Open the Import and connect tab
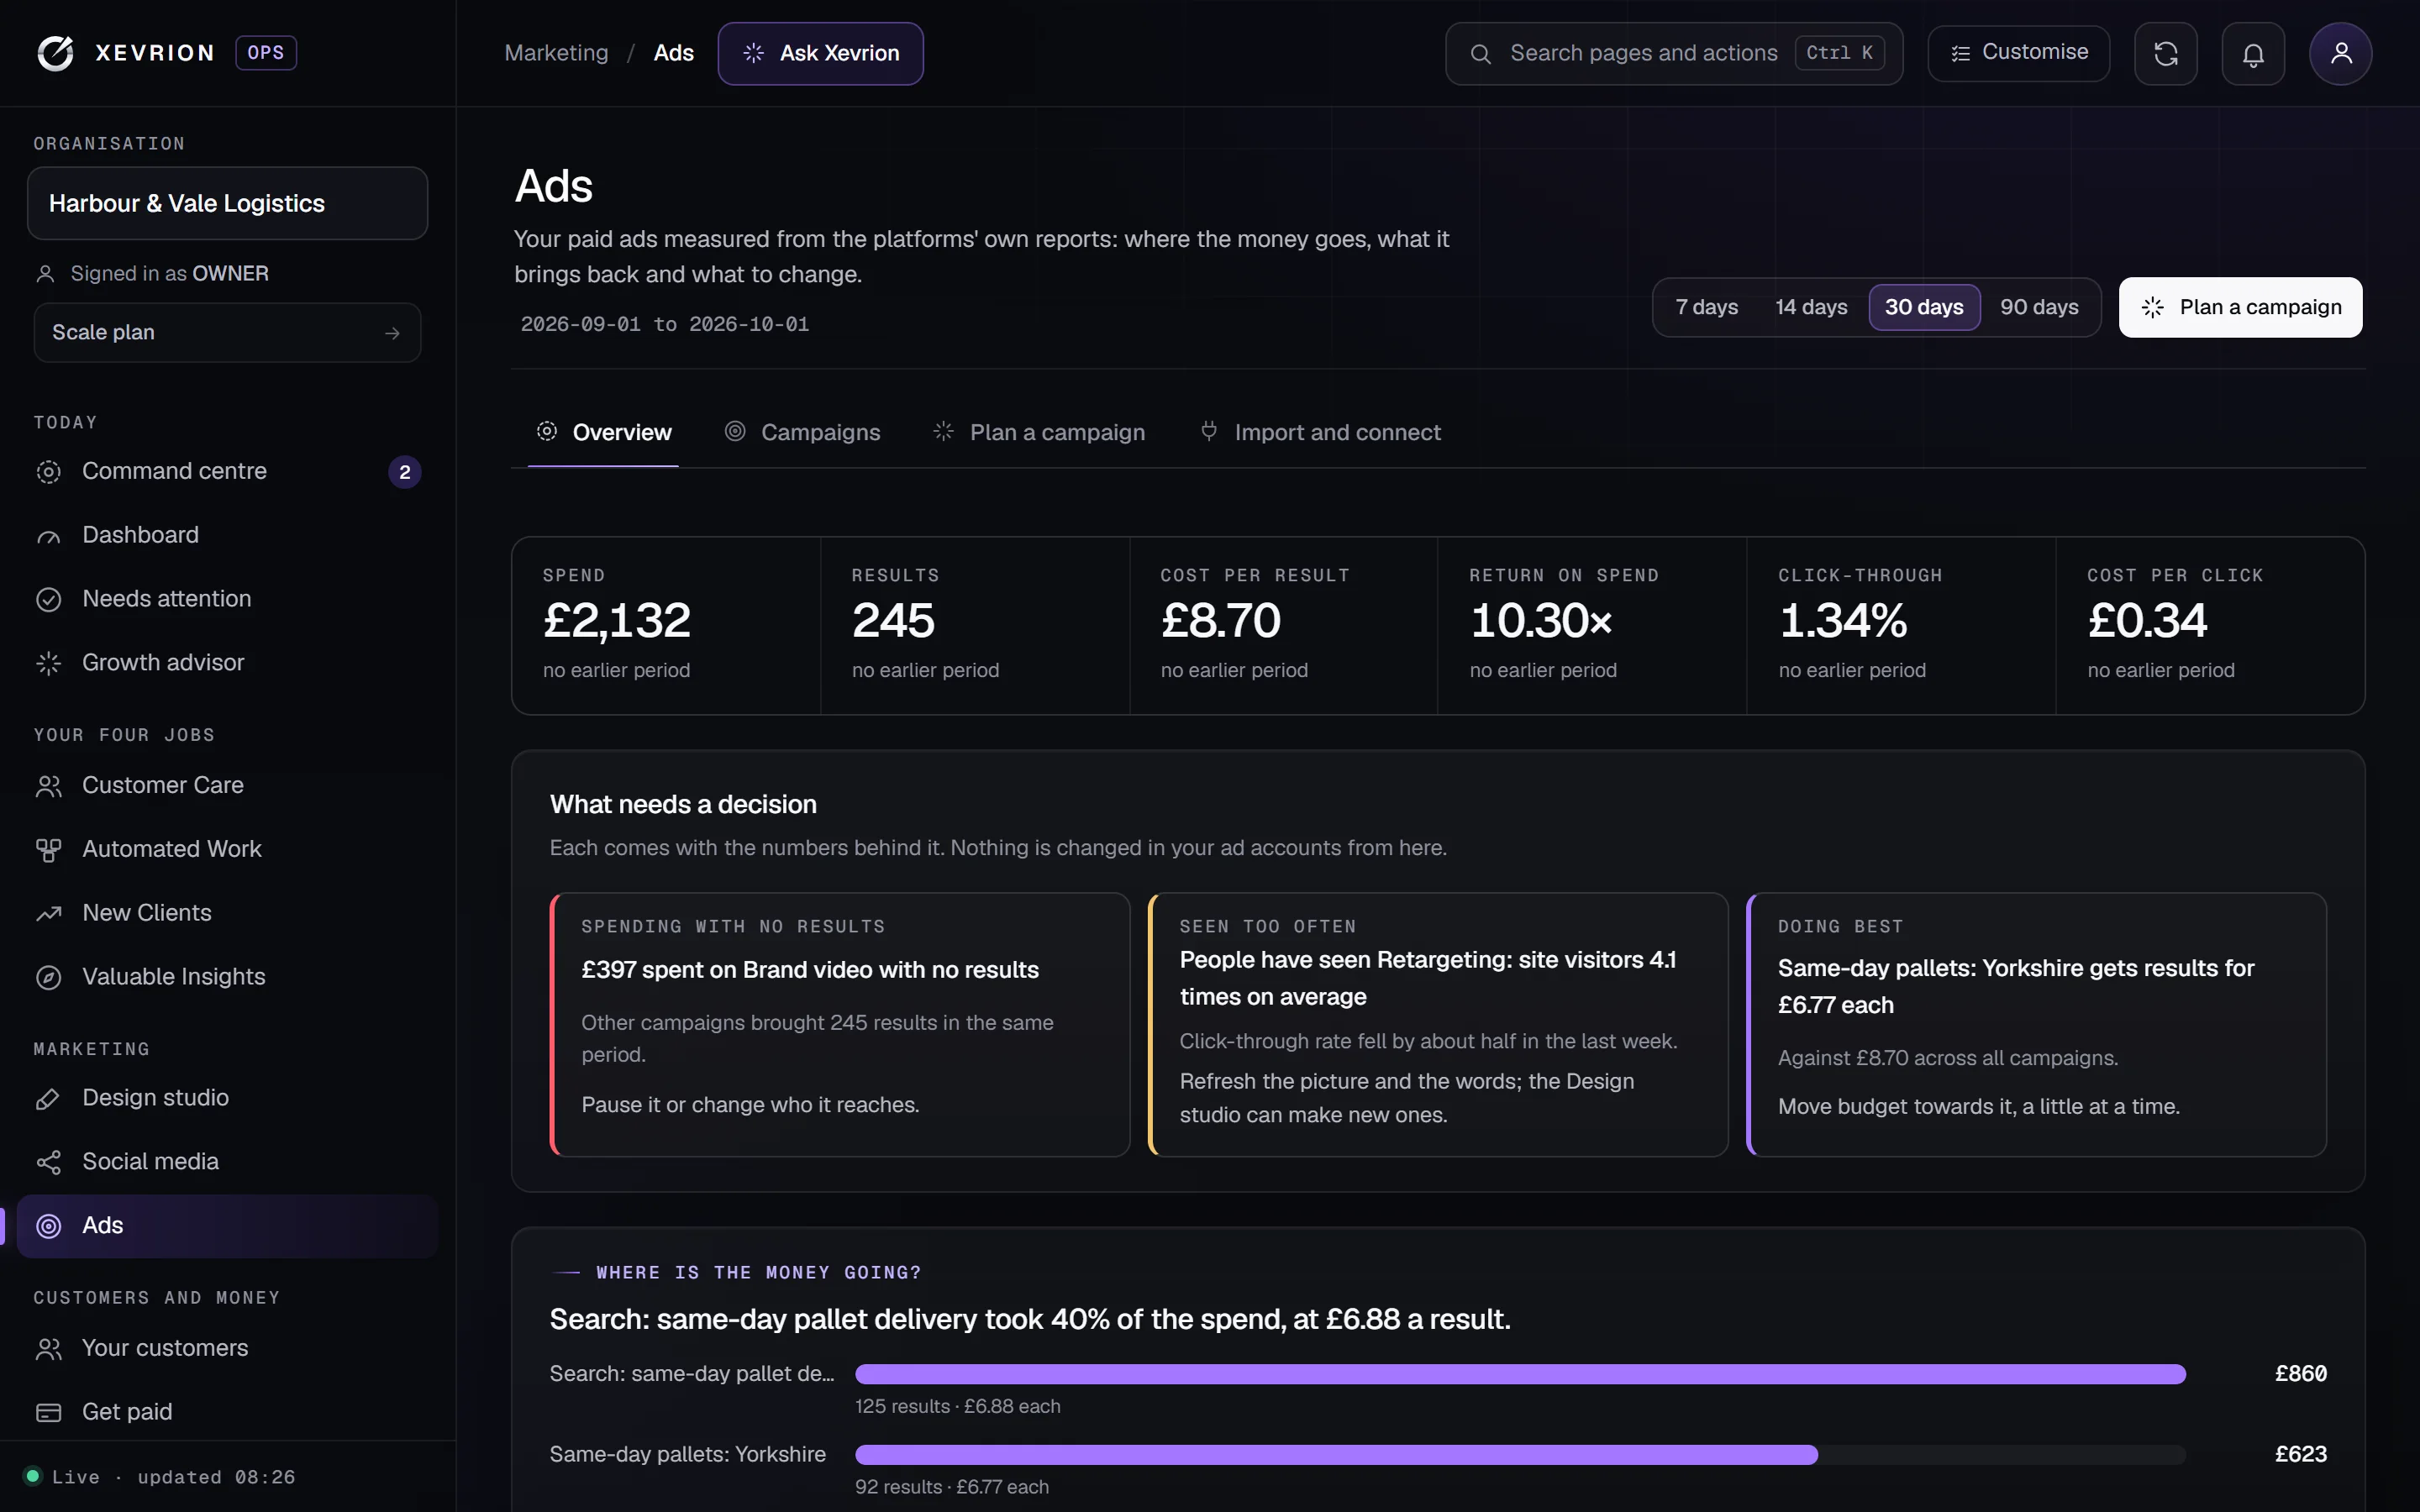 1320,432
